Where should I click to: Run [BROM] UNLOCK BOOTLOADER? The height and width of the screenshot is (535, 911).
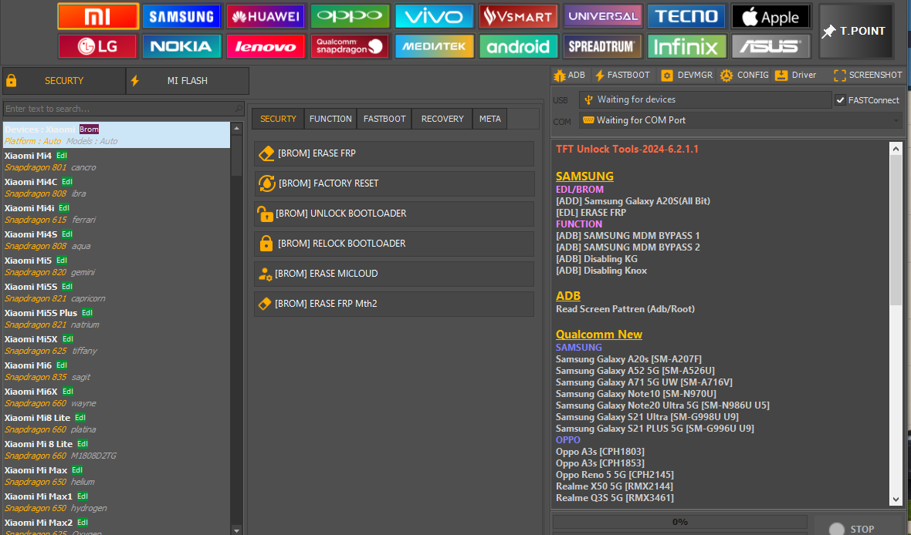(x=394, y=214)
